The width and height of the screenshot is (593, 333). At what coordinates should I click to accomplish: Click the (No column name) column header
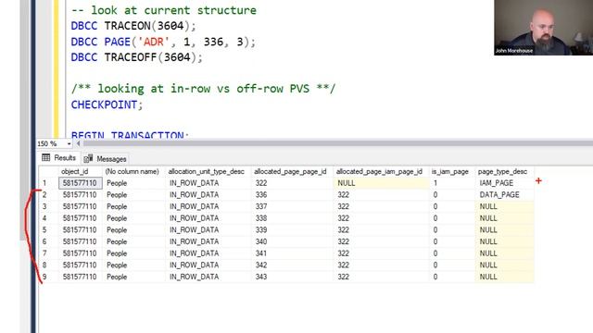click(132, 171)
